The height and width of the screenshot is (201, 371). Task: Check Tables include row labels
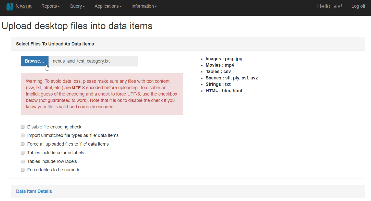tap(23, 161)
